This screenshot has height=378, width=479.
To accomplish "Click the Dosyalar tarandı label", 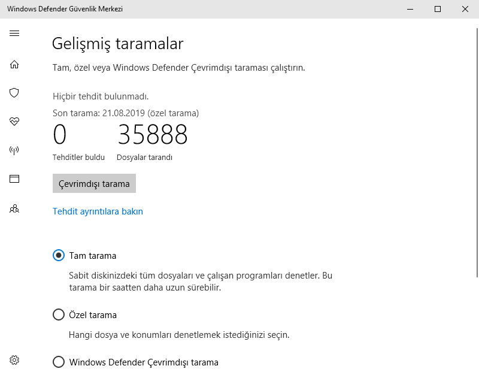I will pos(144,158).
